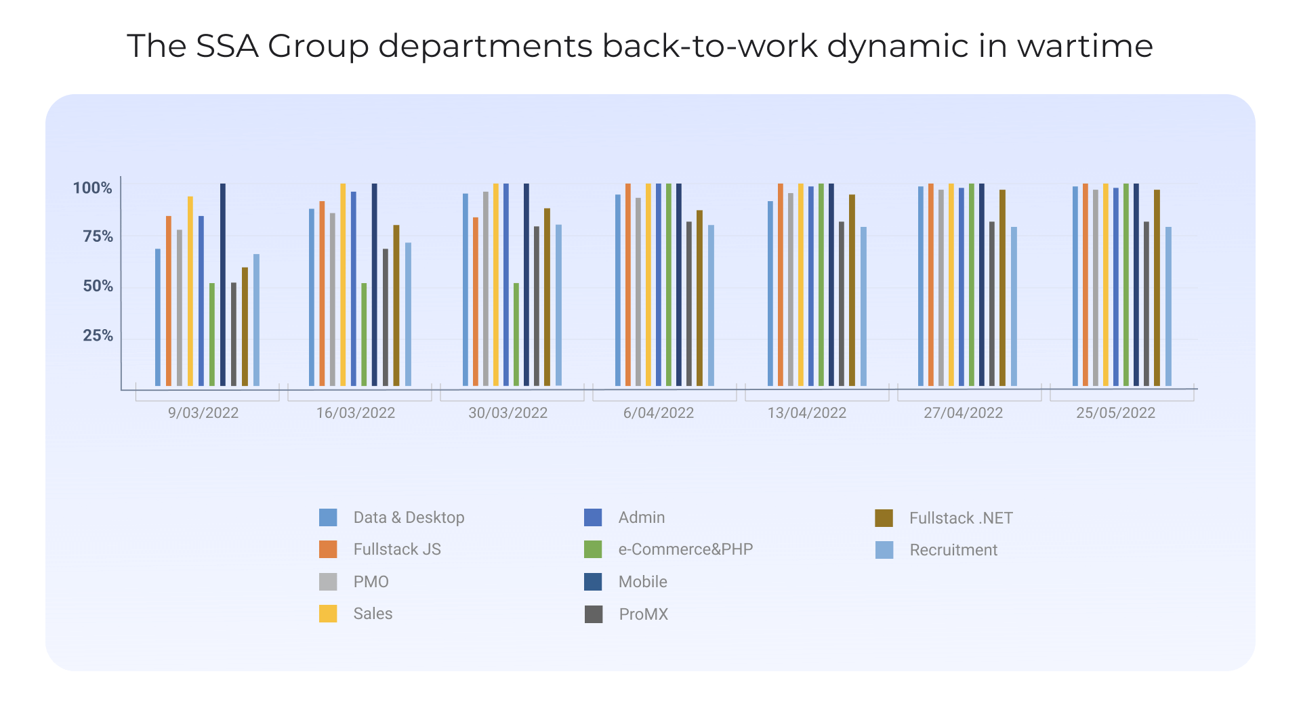The width and height of the screenshot is (1301, 722).
Task: Click the Recruitment light blue legend swatch
Action: pos(884,550)
